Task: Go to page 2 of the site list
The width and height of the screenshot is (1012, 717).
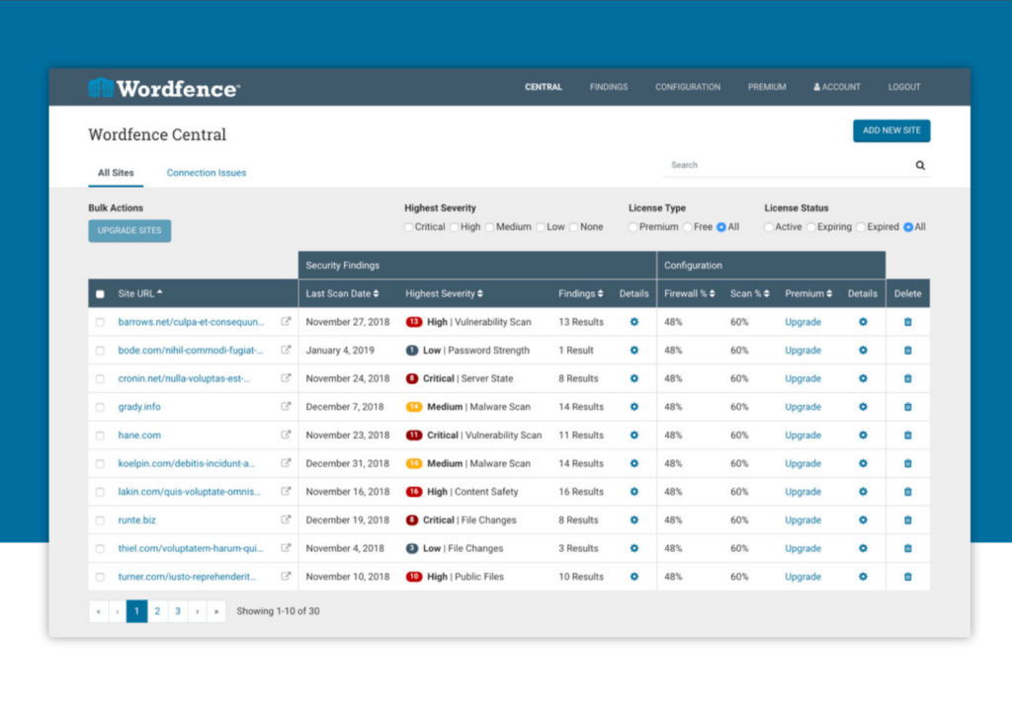Action: (156, 610)
